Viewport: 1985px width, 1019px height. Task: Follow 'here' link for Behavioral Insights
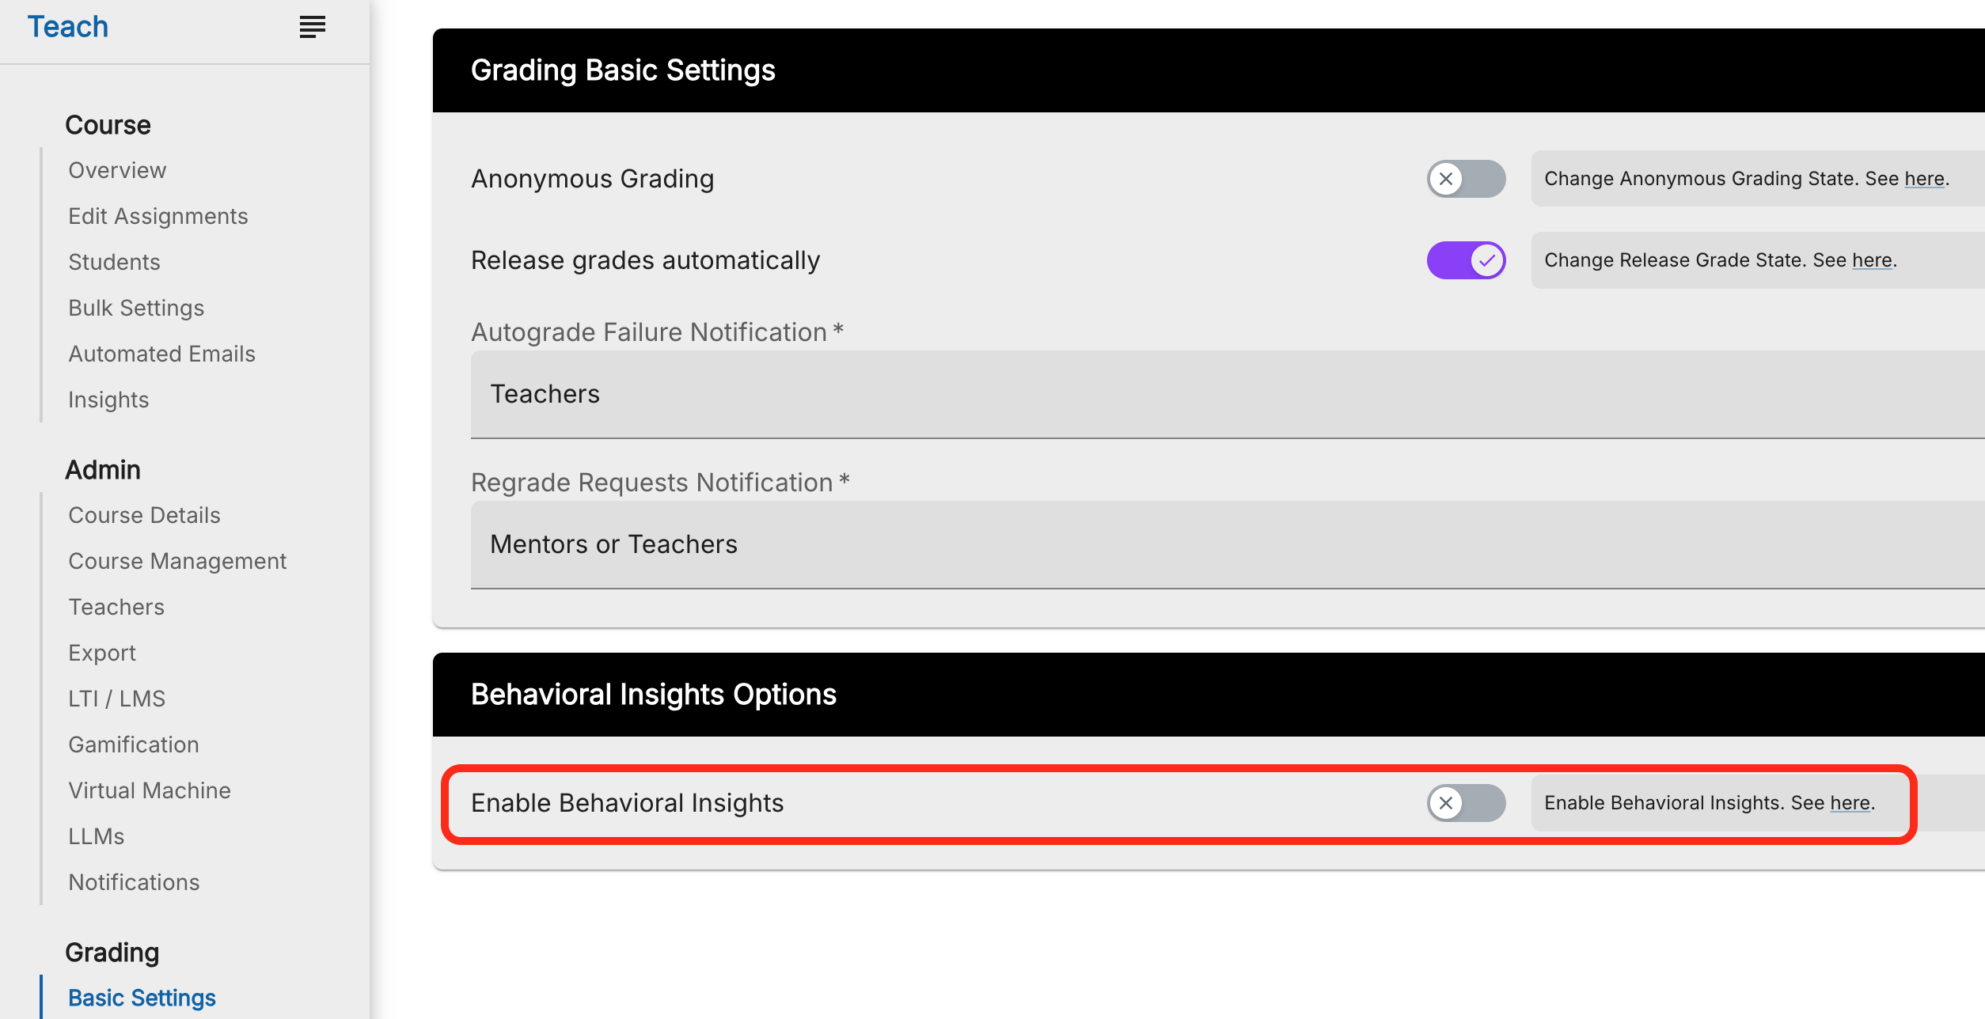pyautogui.click(x=1850, y=803)
